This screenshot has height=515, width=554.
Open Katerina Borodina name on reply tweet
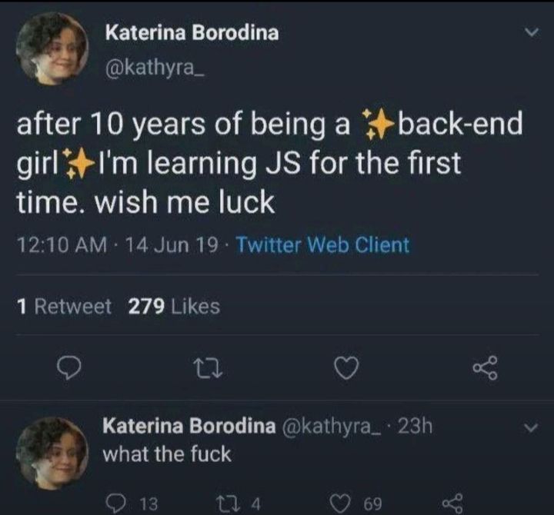[x=189, y=426]
